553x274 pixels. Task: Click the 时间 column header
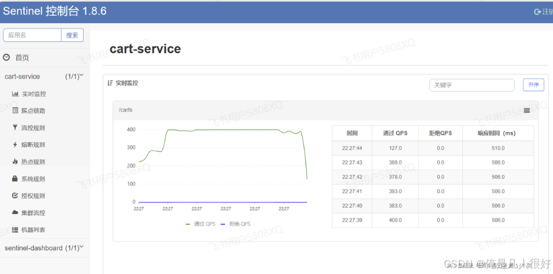(352, 133)
